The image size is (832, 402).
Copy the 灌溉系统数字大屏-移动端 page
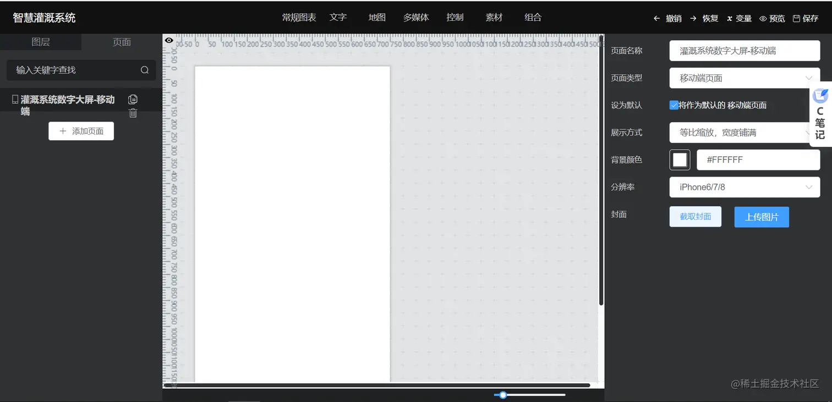pyautogui.click(x=133, y=100)
